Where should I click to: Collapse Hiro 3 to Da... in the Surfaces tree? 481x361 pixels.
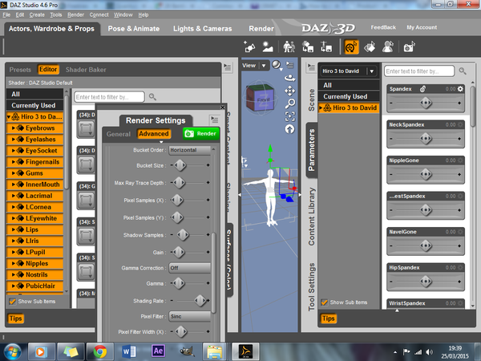coord(9,116)
